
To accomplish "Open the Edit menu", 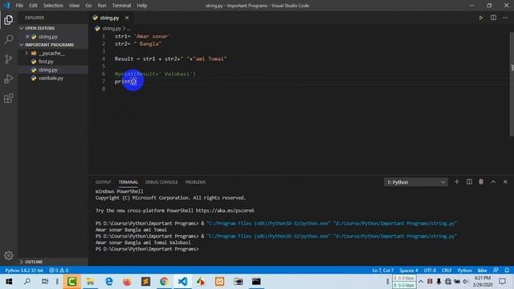I will pos(33,6).
